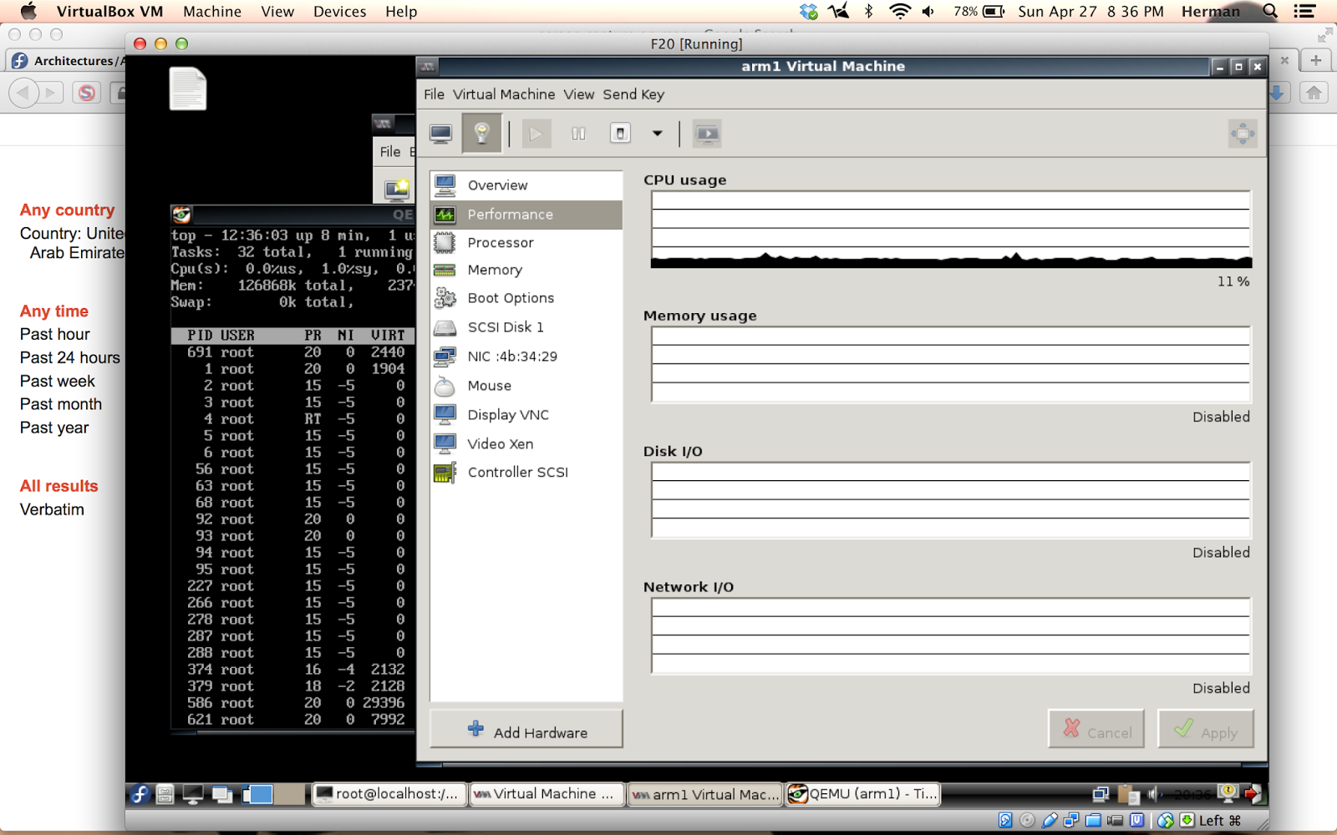Click the Dropbox menu bar icon

pyautogui.click(x=808, y=12)
